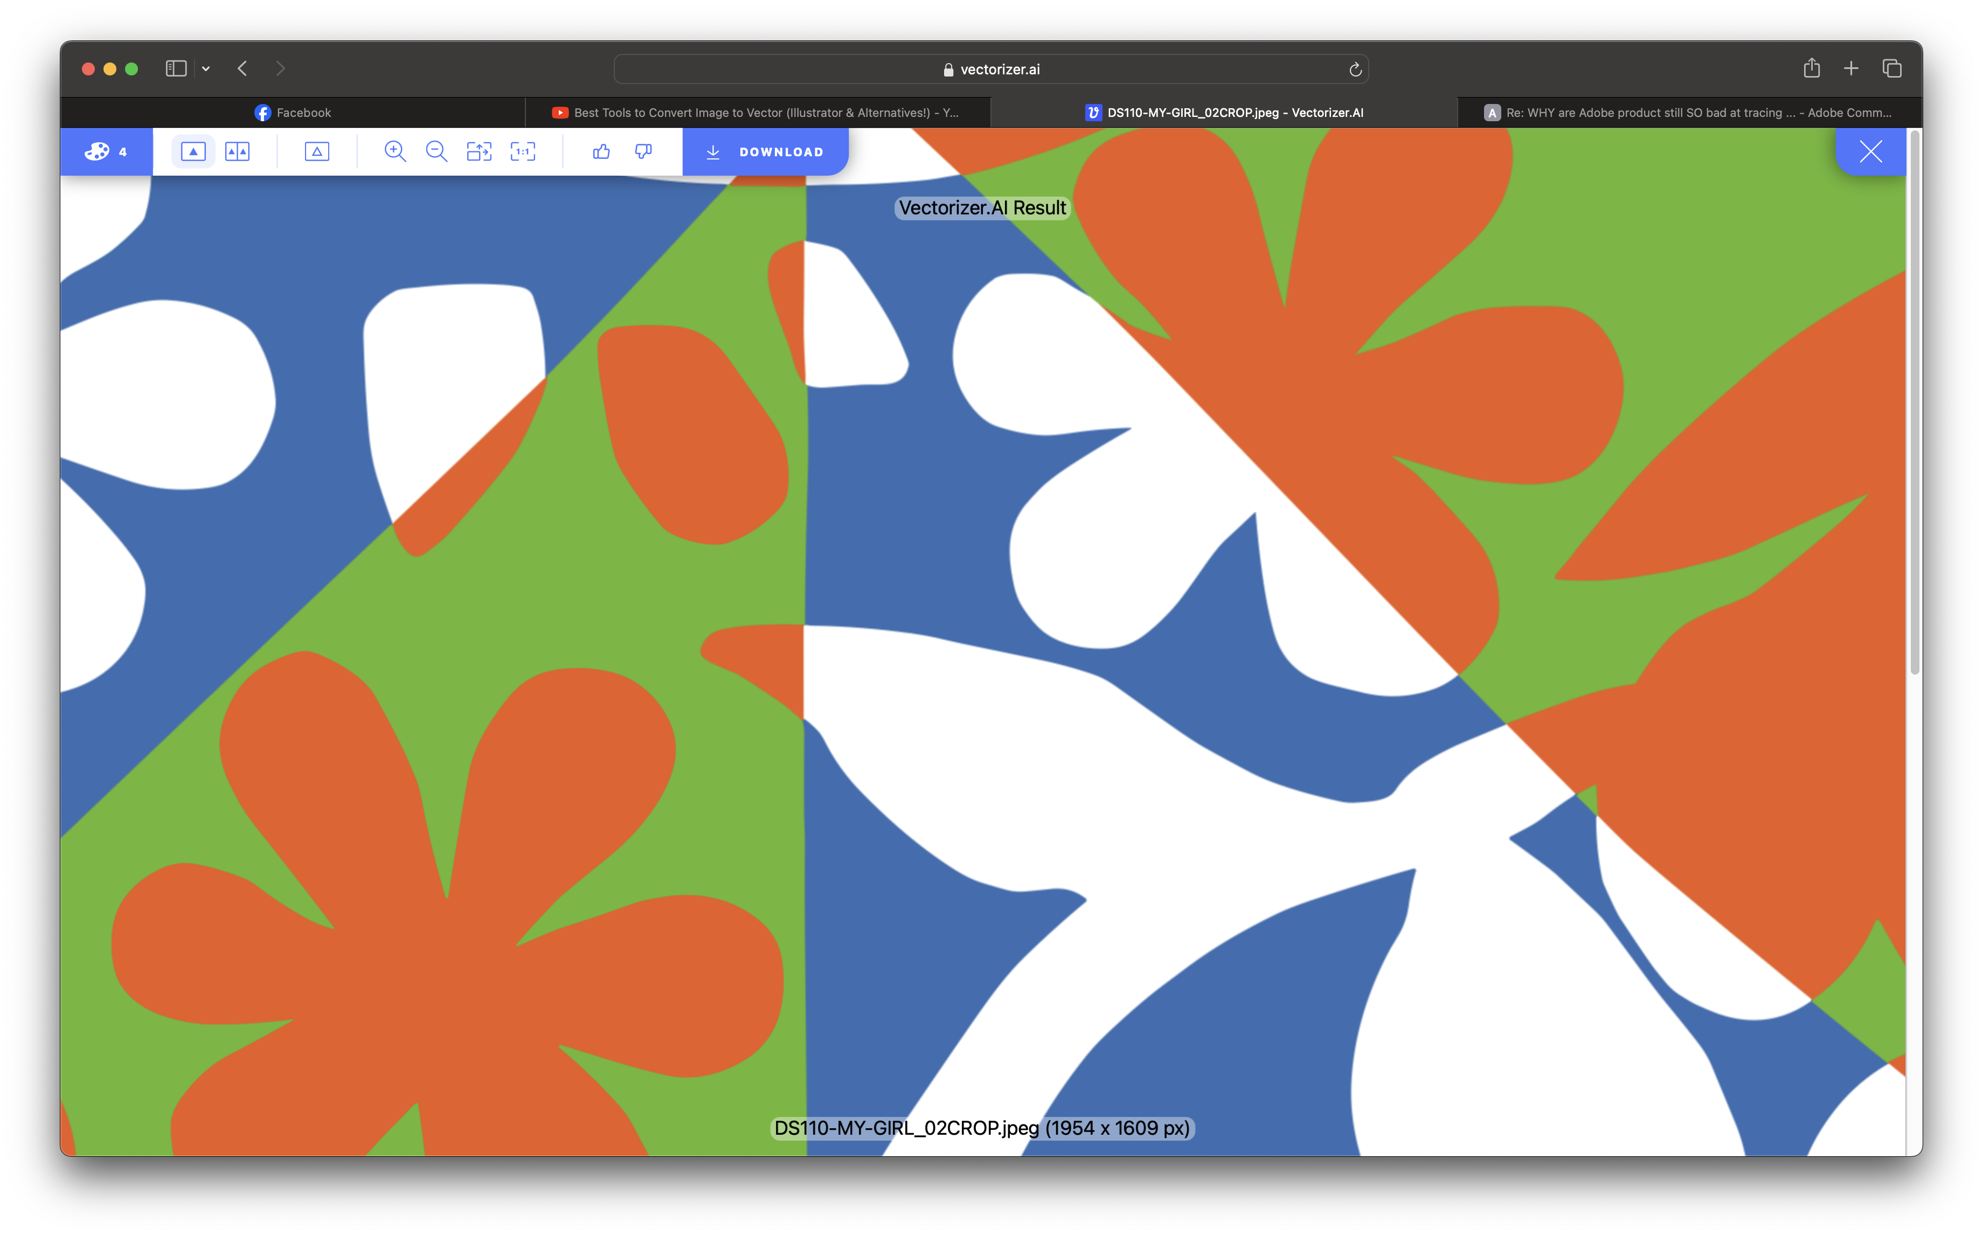Viewport: 1983px width, 1236px height.
Task: Switch to the Facebook tab
Action: click(x=293, y=113)
